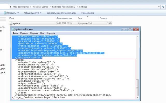Go to Red Dead Redemption 2 breadcrumb
This screenshot has width=166, height=103.
pos(64,7)
